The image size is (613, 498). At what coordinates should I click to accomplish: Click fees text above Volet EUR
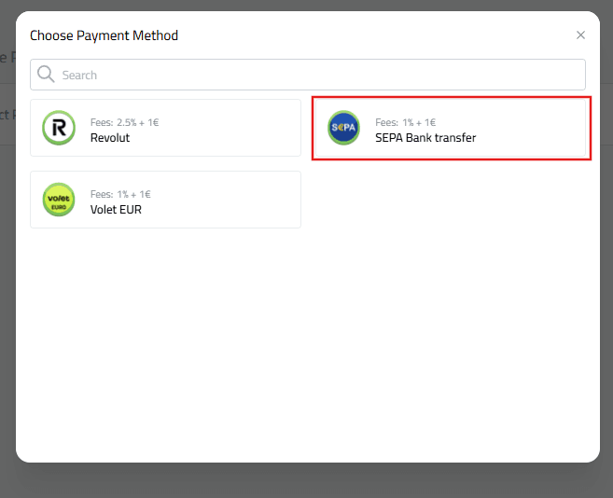[120, 194]
